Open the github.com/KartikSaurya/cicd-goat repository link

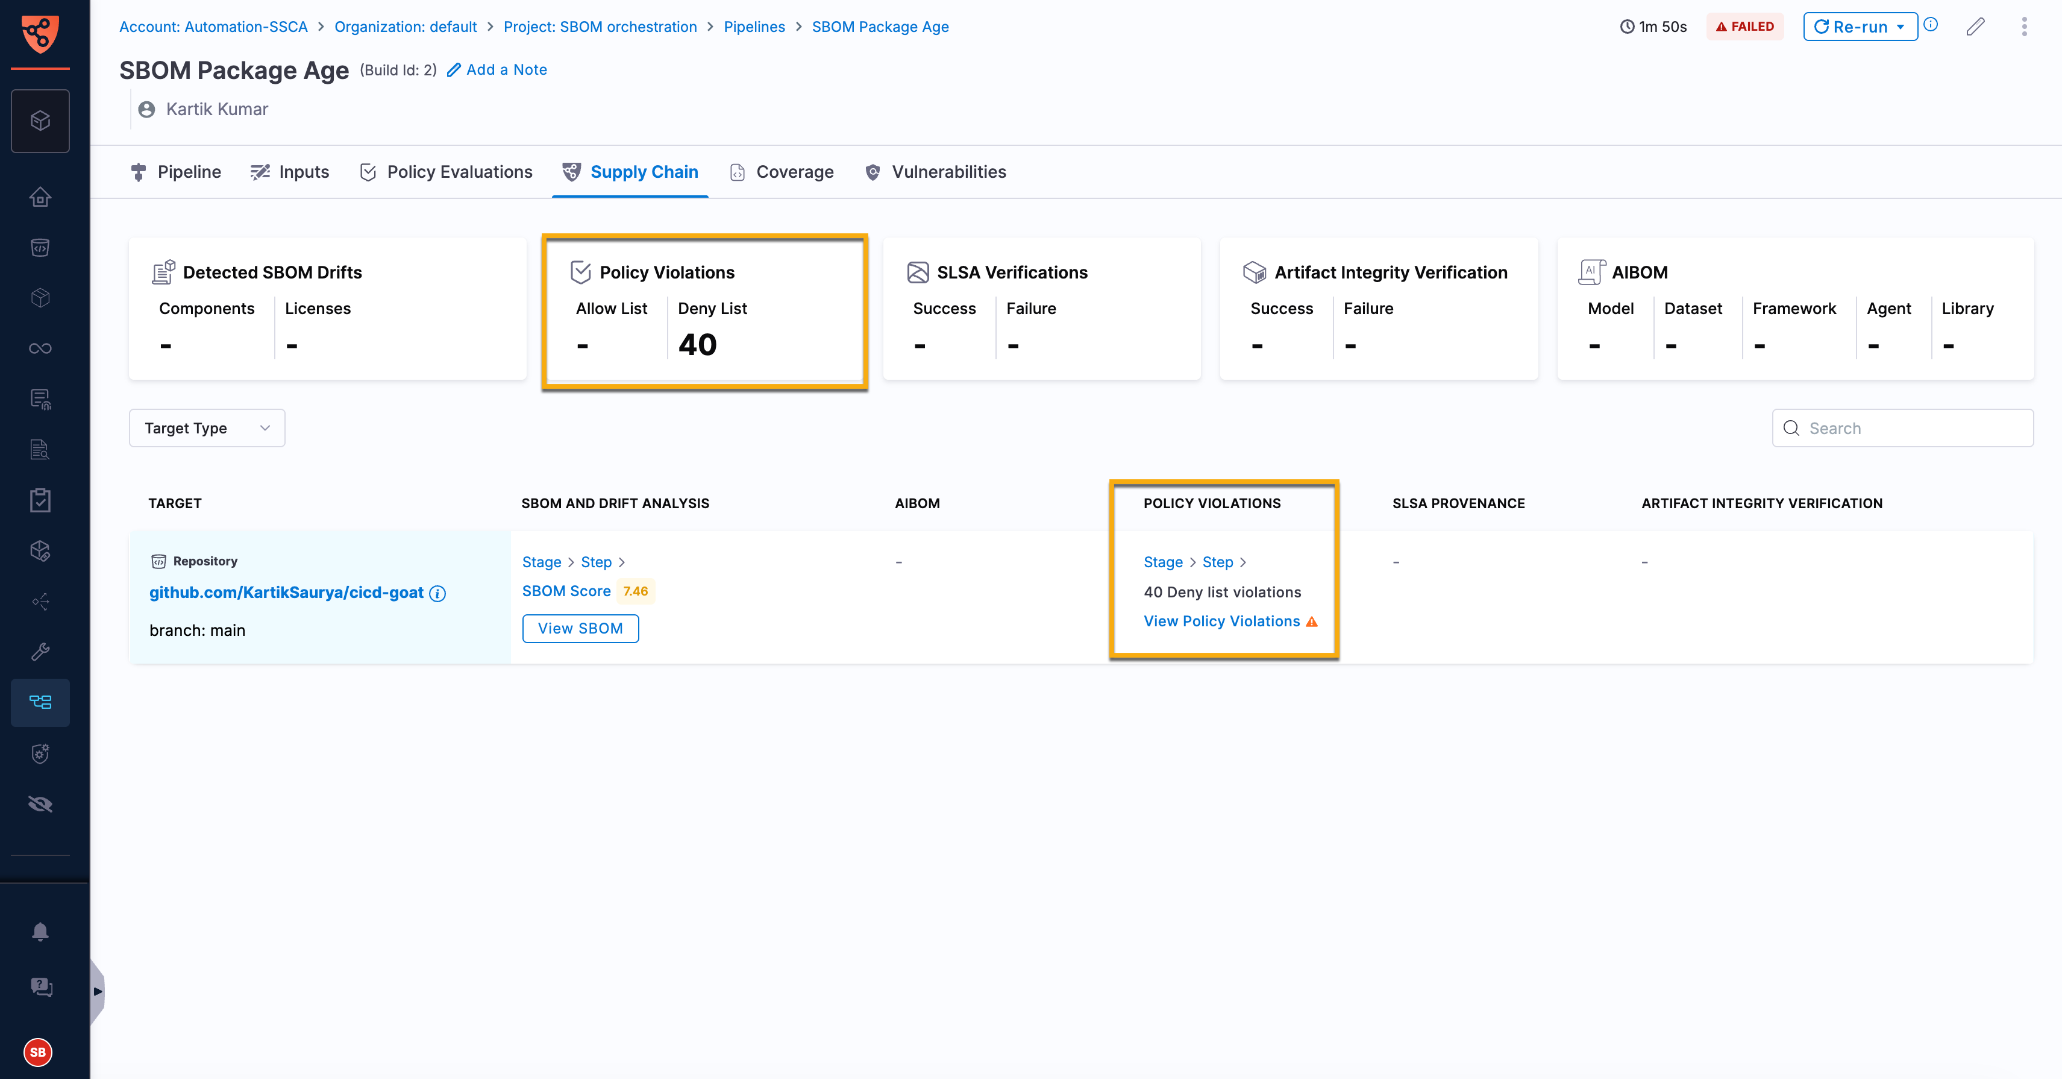[x=287, y=593]
